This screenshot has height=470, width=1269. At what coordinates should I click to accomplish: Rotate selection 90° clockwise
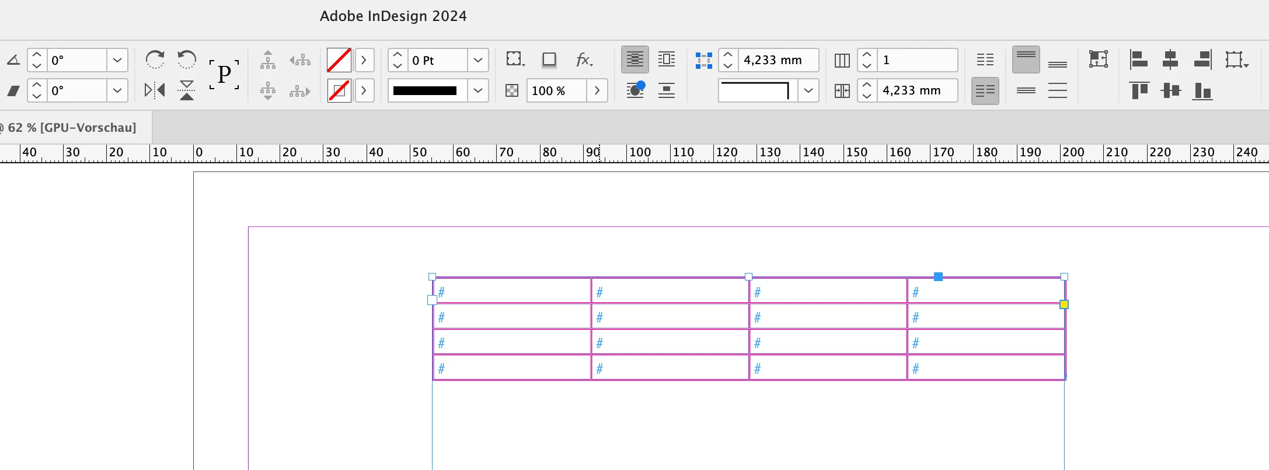(x=155, y=59)
